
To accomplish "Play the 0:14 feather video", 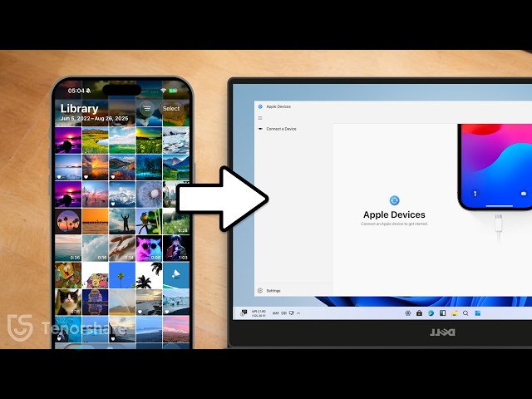I will point(122,248).
